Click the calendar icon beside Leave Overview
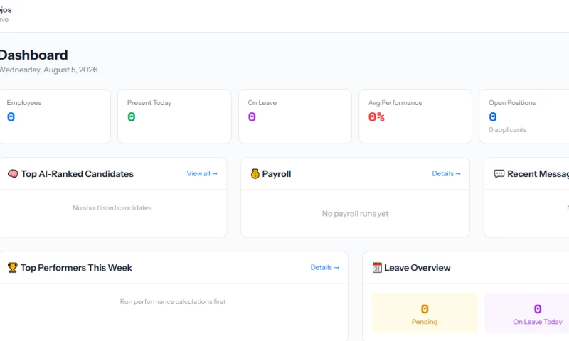The width and height of the screenshot is (569, 341). [x=377, y=268]
